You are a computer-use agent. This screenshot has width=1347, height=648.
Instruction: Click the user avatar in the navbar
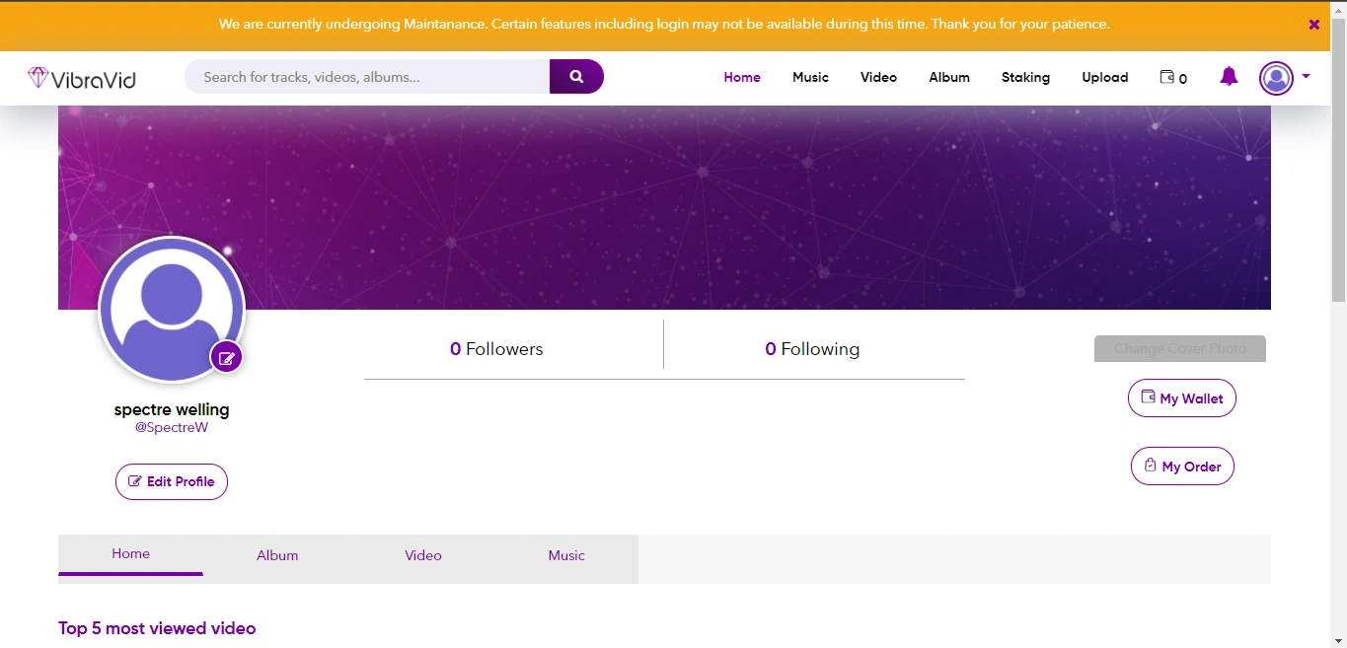pos(1276,78)
